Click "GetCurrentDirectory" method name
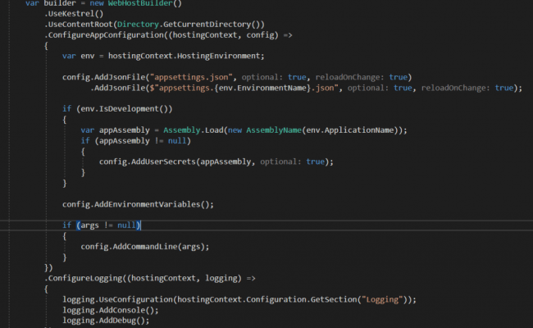533x328 pixels. point(207,25)
